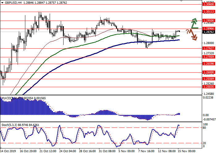Click the red downward arrow icon
Screen dimensions: 216x154
[193, 34]
